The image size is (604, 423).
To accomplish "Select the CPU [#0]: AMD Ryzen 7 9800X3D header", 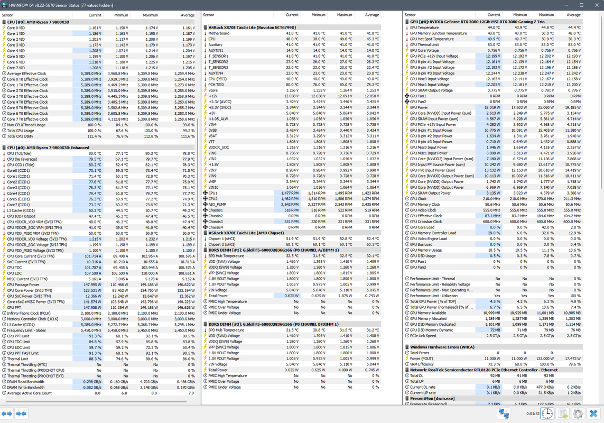I will (99, 22).
